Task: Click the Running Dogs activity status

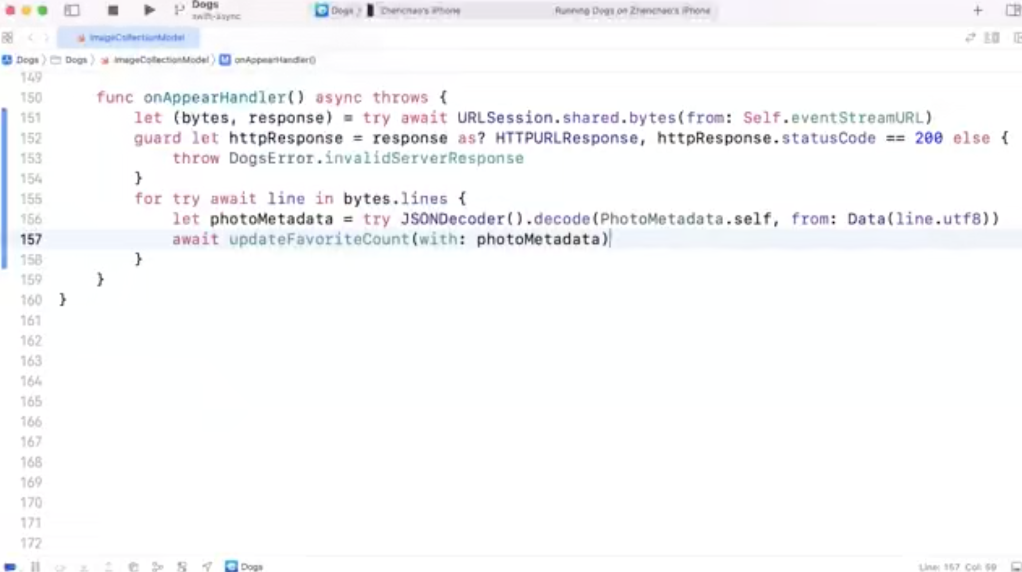Action: tap(632, 11)
